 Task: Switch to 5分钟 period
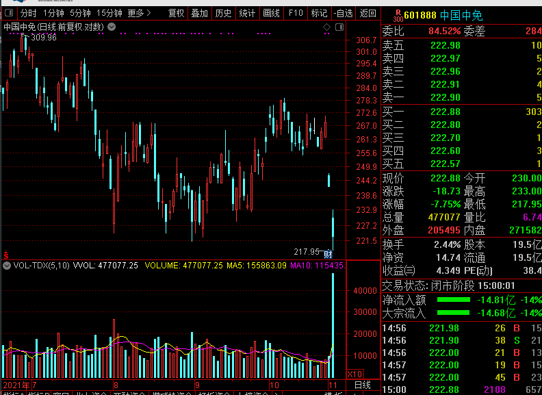80,13
